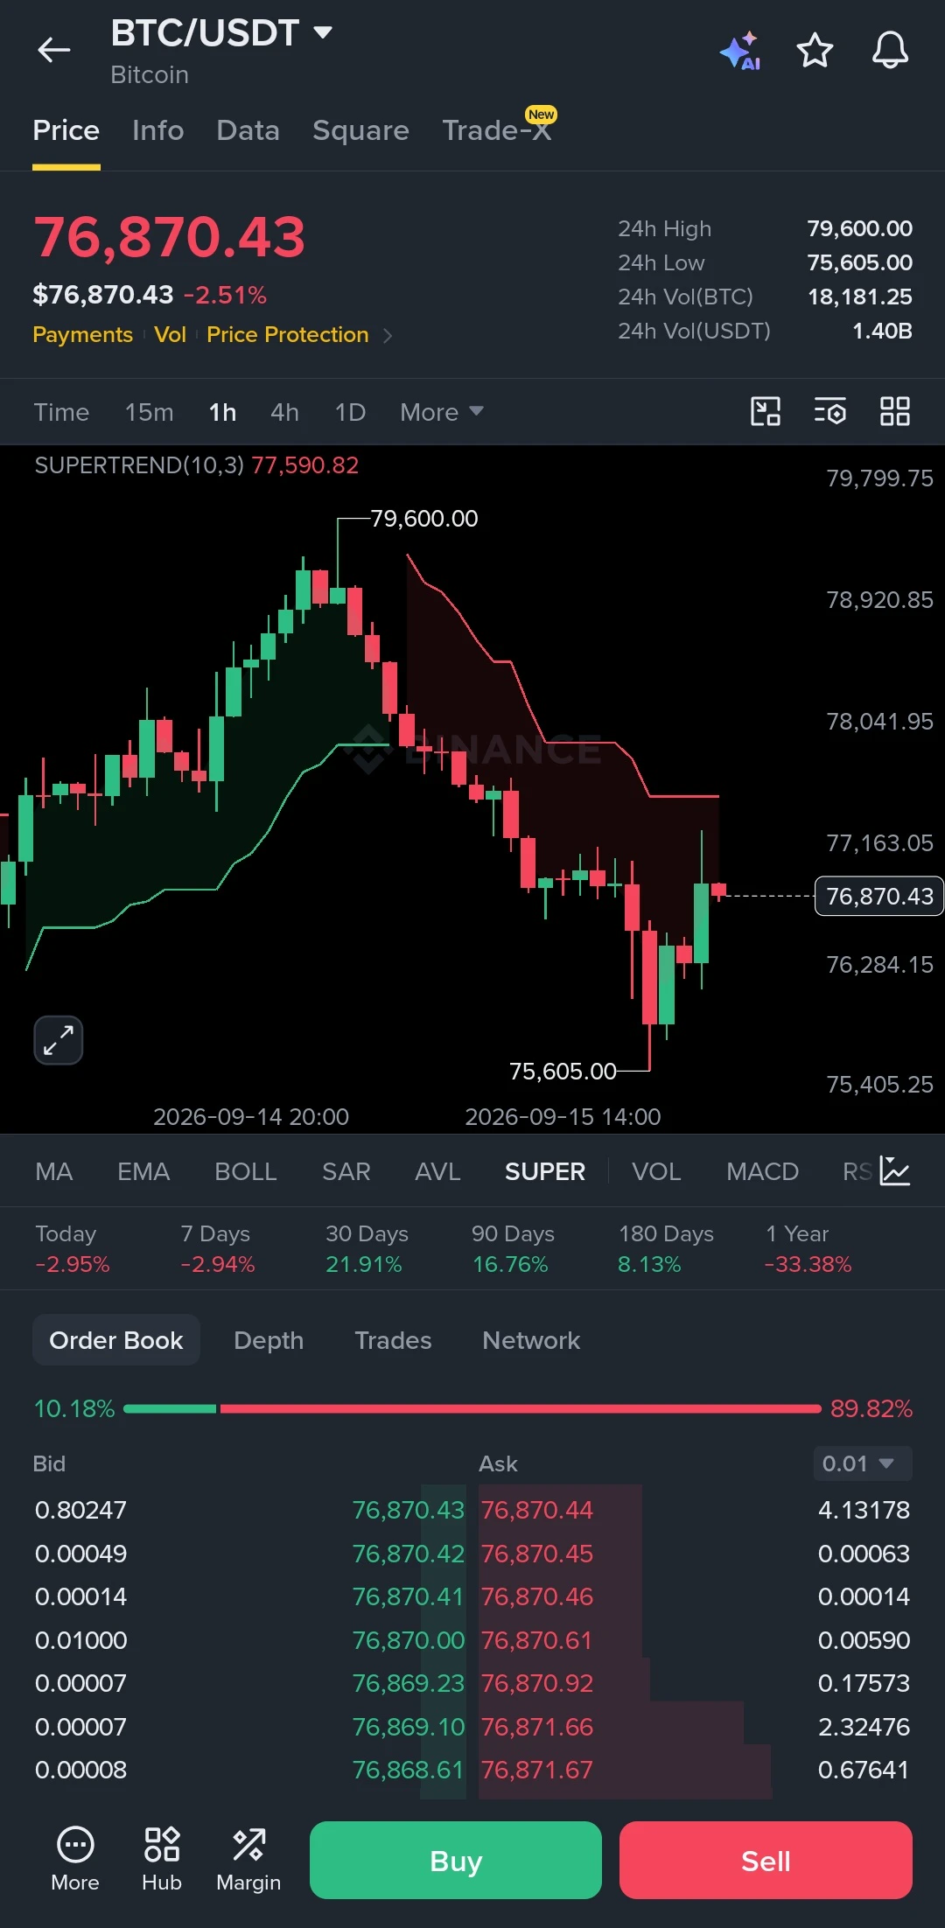
Task: Select the 1h chart interval
Action: point(222,412)
